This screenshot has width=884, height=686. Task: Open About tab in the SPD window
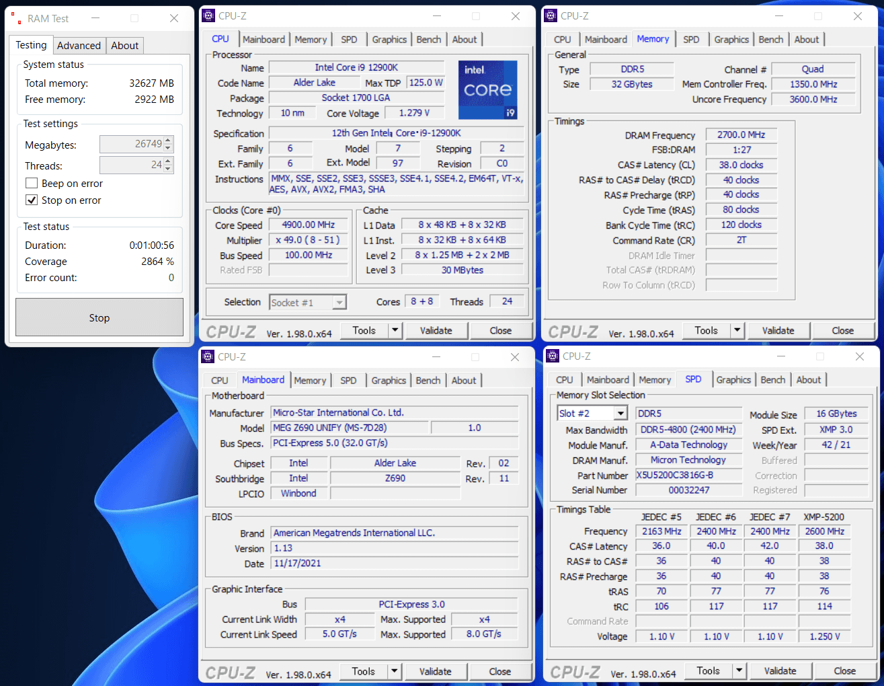[x=809, y=380]
